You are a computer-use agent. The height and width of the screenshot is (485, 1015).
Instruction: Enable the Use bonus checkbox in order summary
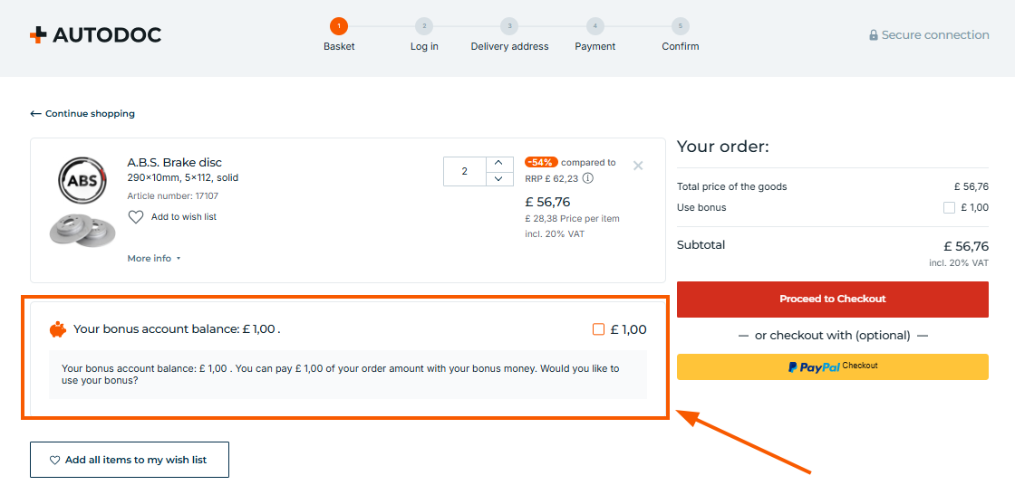(949, 208)
